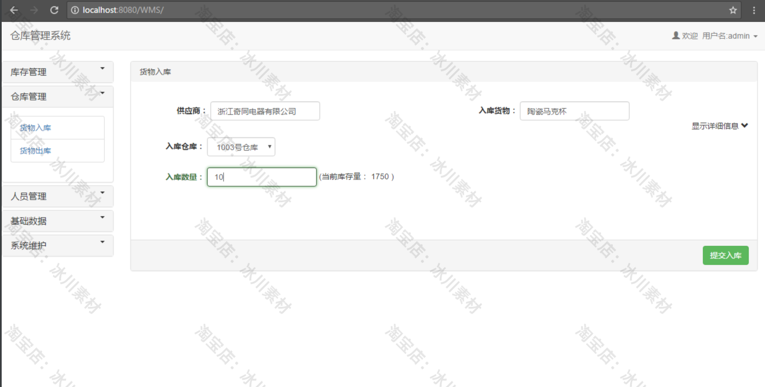Screen dimensions: 765x387
Task: Select the 货物入库 menu item
Action: point(58,128)
